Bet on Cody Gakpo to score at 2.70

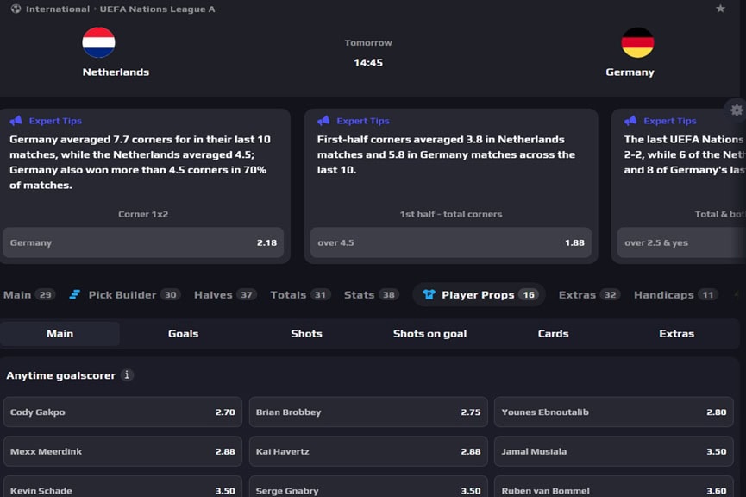(122, 412)
